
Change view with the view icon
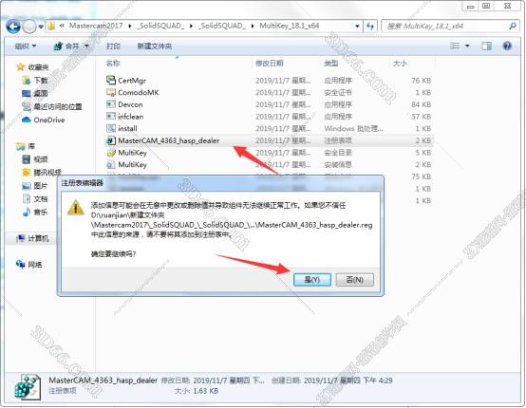pos(455,46)
